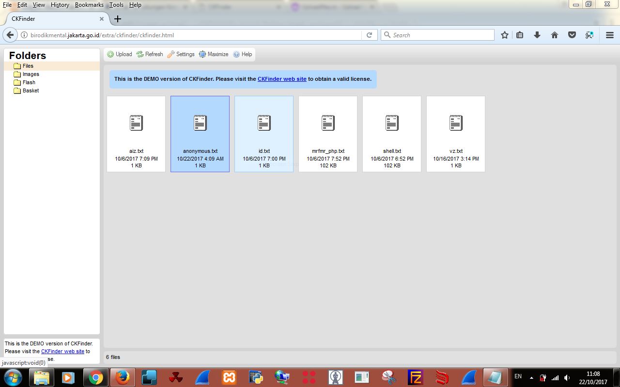The image size is (620, 387).
Task: Show site information for this page
Action: click(24, 35)
